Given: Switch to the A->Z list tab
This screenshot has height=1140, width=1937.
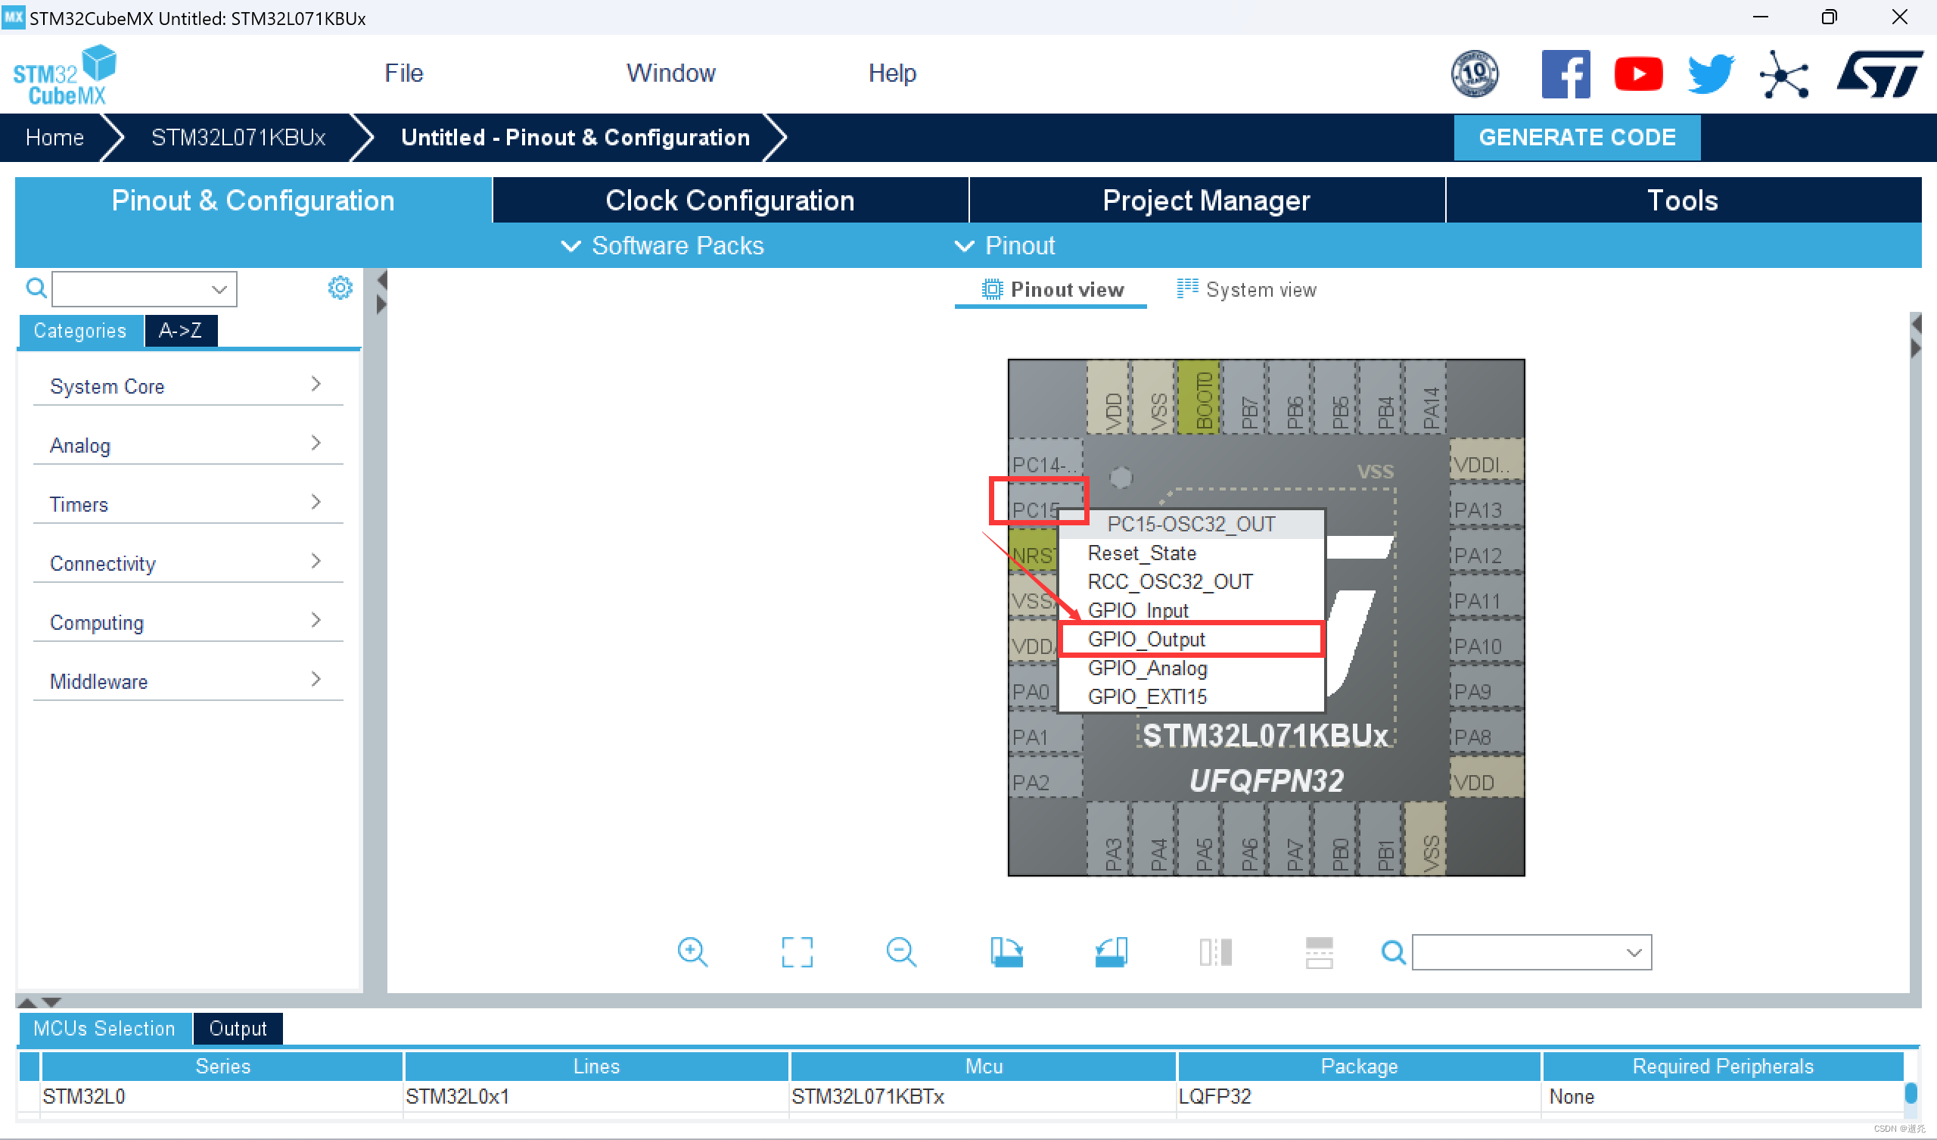Looking at the screenshot, I should [x=181, y=330].
